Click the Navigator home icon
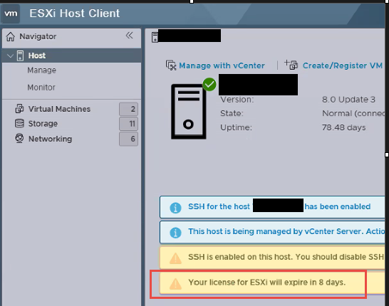The width and height of the screenshot is (389, 306). pyautogui.click(x=11, y=36)
